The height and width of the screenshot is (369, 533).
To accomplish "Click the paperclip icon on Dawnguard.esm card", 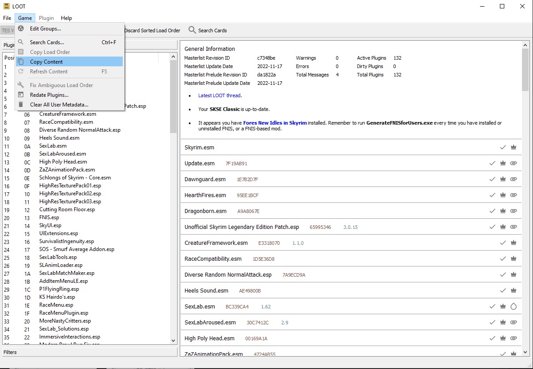I will pyautogui.click(x=513, y=179).
